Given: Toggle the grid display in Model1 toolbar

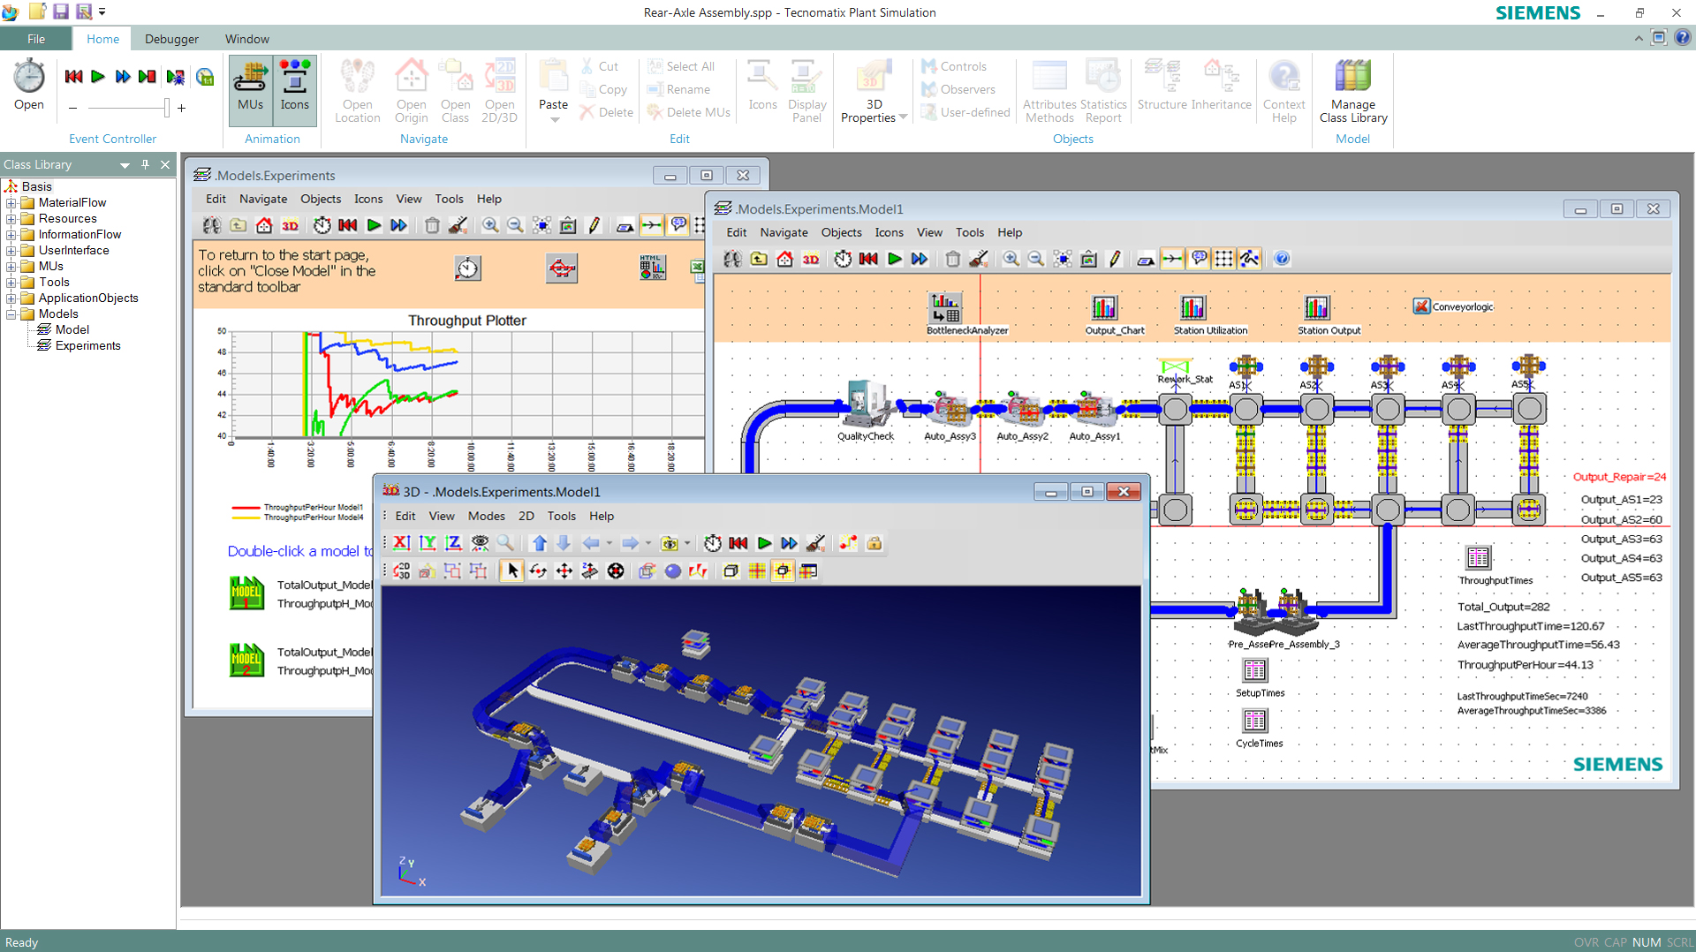Looking at the screenshot, I should click(1224, 259).
